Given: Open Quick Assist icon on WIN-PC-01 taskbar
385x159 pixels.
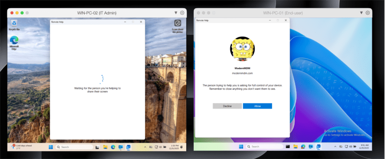Looking at the screenshot, I should tap(311, 147).
